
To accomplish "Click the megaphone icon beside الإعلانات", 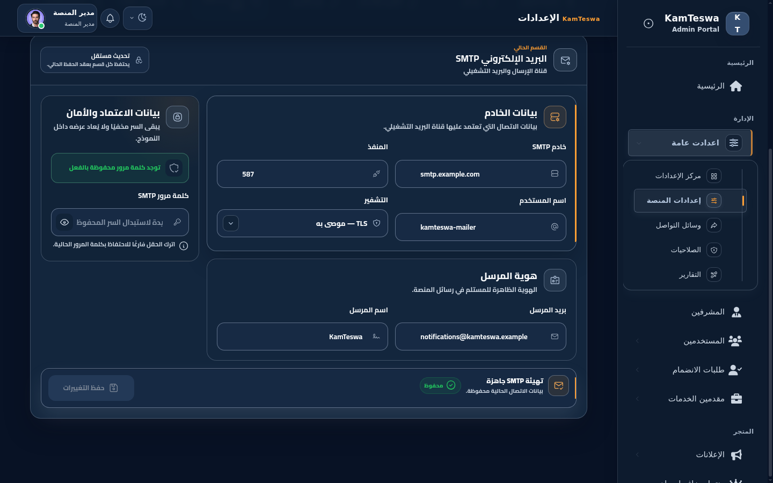I will pyautogui.click(x=736, y=455).
